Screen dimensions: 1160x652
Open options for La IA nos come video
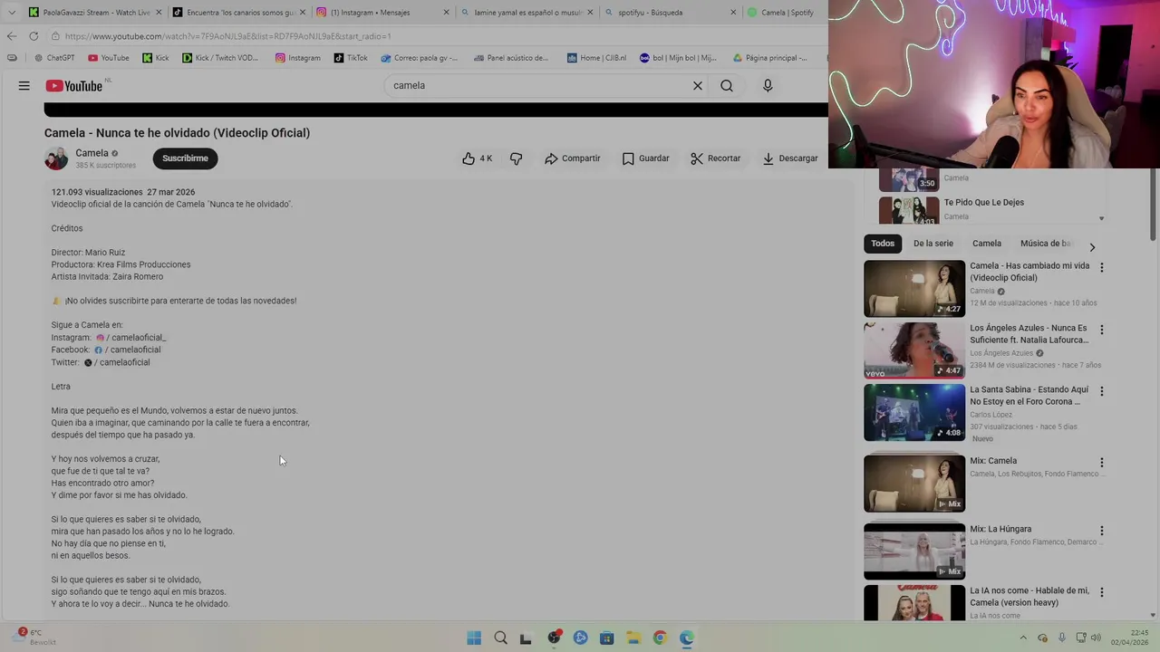(x=1102, y=592)
